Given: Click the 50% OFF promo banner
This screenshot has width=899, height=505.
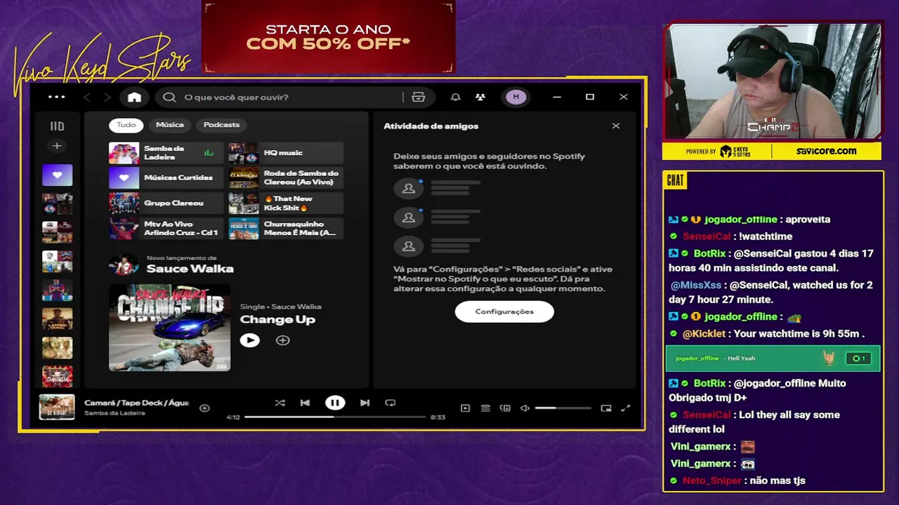Looking at the screenshot, I should click(328, 37).
